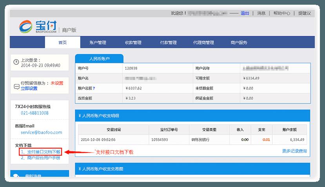The image size is (325, 187).
Task: Click the service@baofoo.com email link
Action: coord(42,132)
